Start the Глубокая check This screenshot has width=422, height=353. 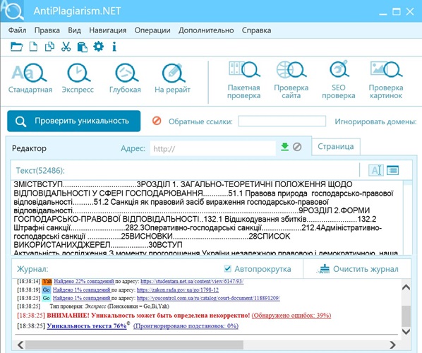(125, 78)
